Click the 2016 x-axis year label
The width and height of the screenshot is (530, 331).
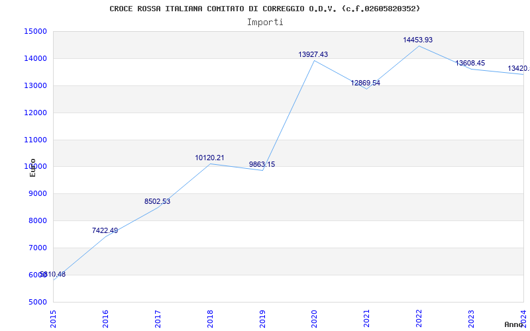(x=105, y=318)
